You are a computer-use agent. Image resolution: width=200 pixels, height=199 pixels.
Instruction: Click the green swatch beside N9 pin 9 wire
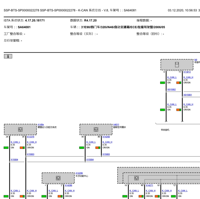[x=163, y=83]
